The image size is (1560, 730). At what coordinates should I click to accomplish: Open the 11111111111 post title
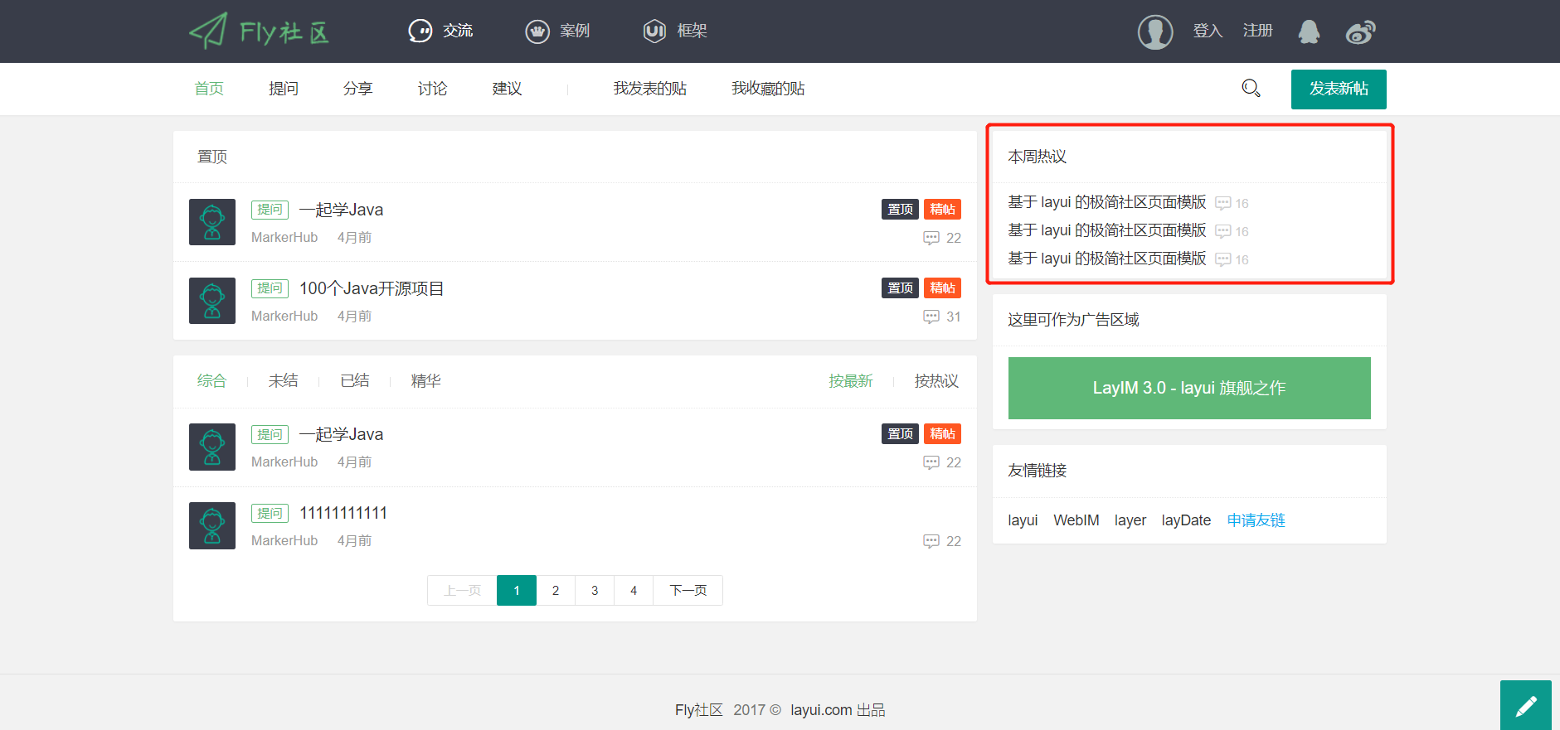(343, 513)
